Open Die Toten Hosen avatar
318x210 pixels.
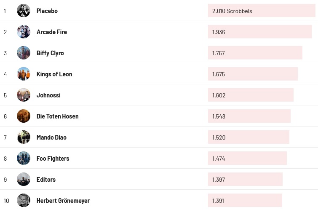(24, 116)
